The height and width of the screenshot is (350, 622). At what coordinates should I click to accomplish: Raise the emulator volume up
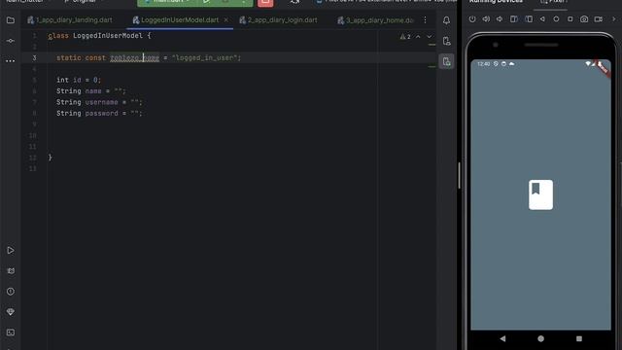pyautogui.click(x=486, y=19)
